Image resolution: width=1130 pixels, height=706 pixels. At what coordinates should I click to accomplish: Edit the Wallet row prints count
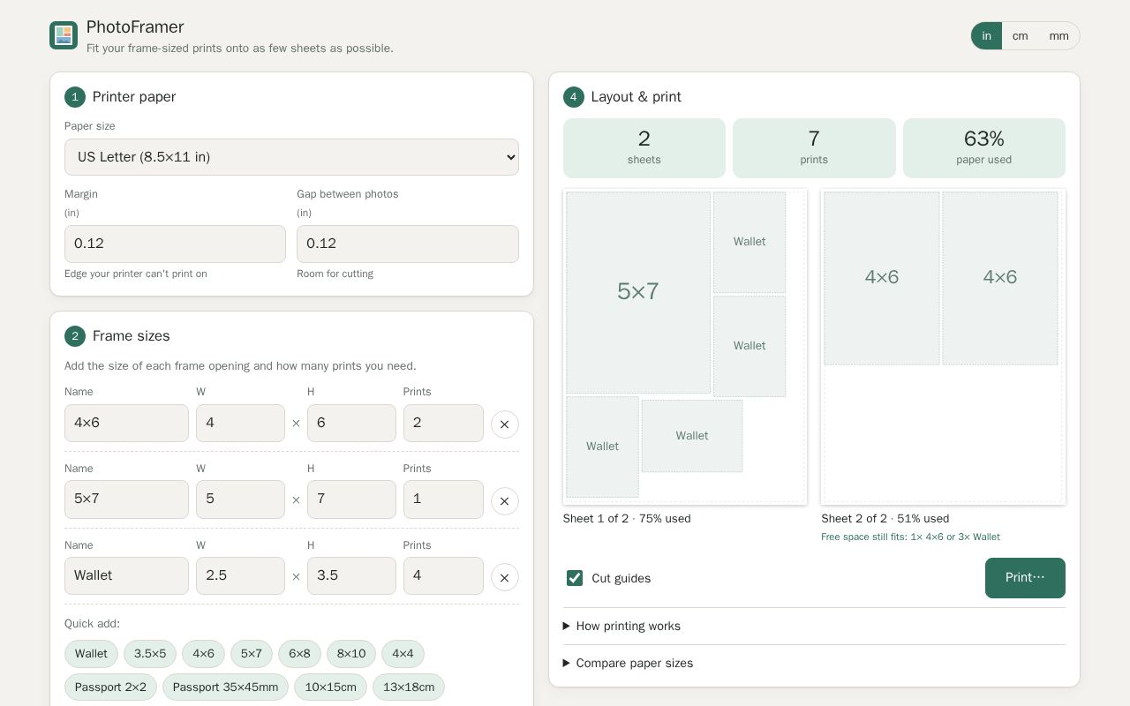pos(443,575)
